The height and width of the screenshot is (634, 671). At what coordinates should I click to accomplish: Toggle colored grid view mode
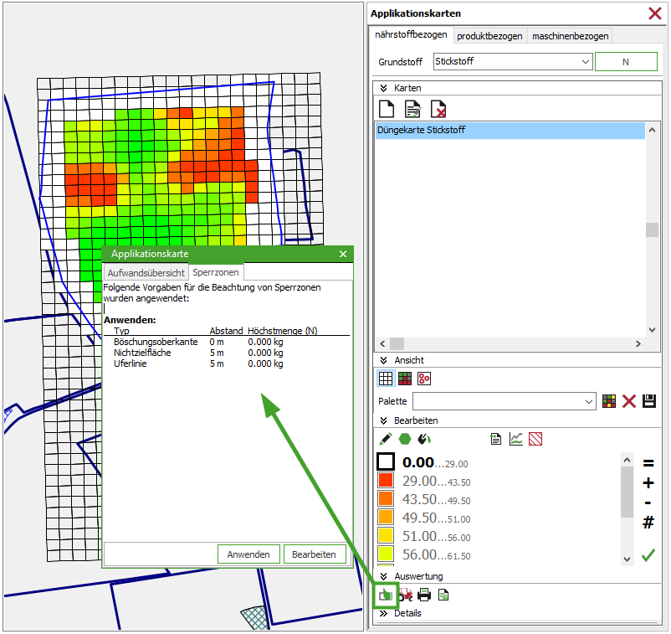[405, 379]
